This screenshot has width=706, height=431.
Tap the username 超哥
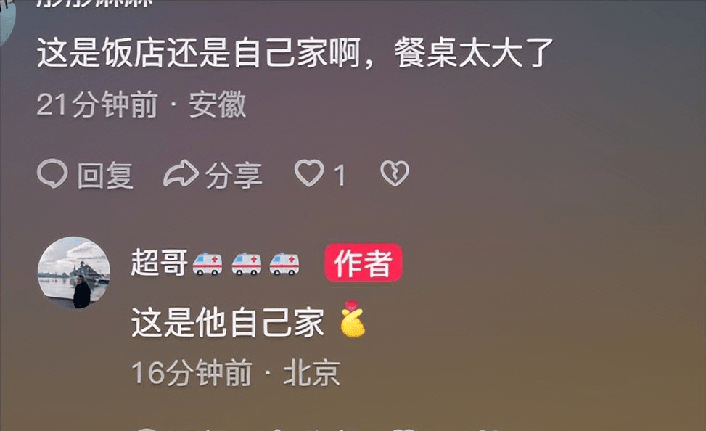[159, 263]
